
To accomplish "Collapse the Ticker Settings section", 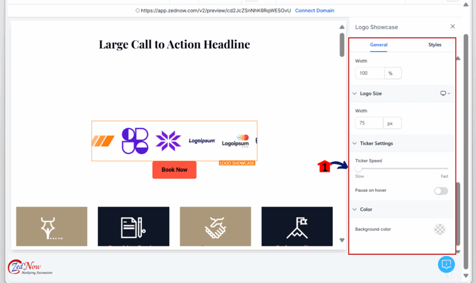I will coord(355,143).
